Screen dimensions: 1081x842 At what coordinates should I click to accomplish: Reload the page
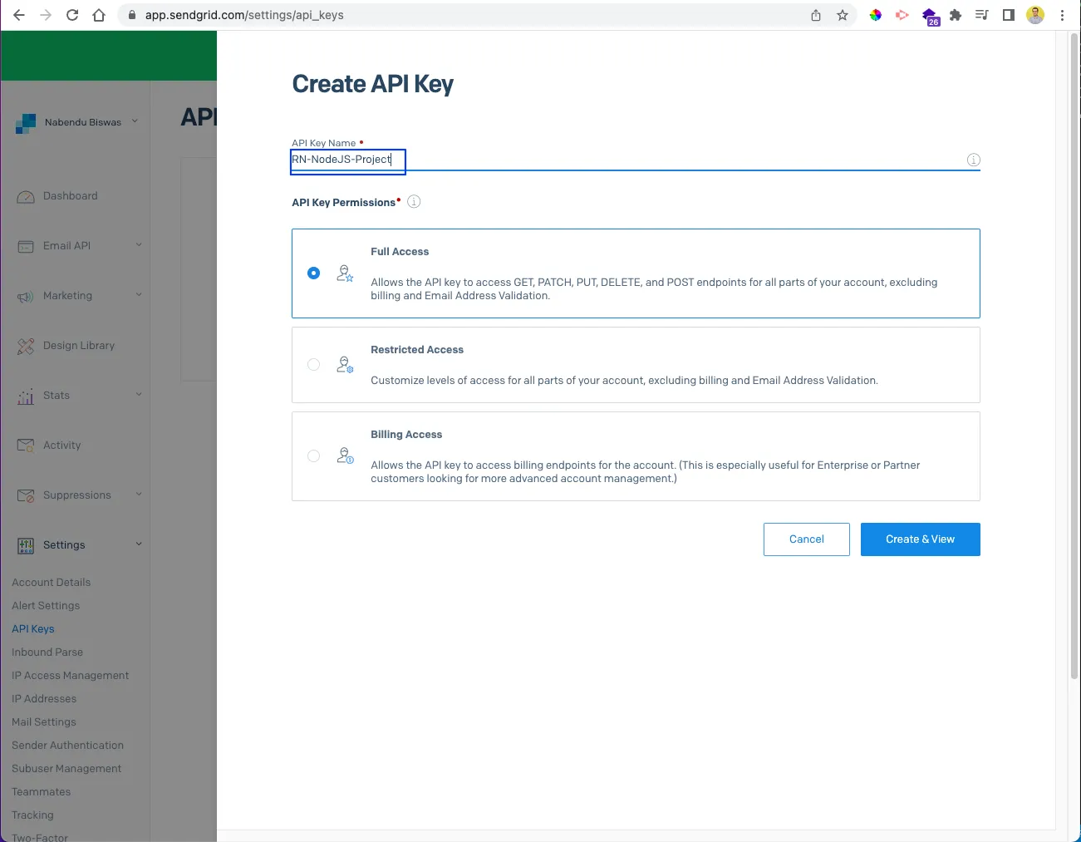point(72,15)
